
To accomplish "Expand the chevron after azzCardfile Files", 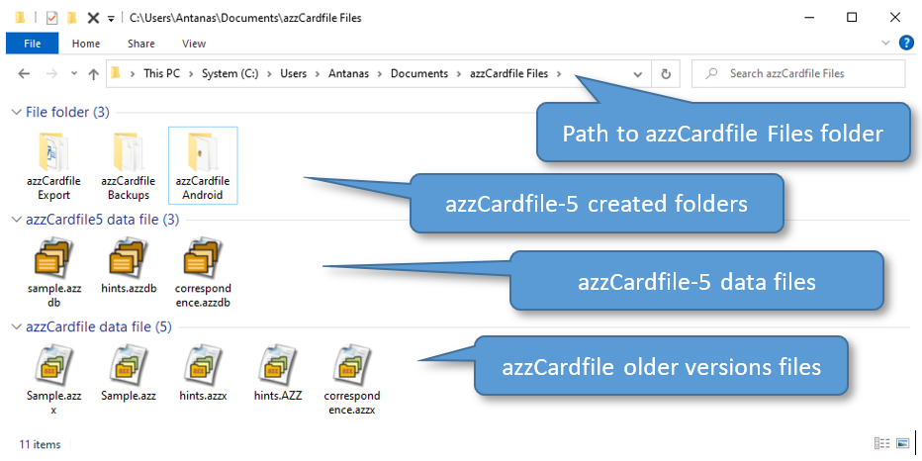I will (x=559, y=73).
